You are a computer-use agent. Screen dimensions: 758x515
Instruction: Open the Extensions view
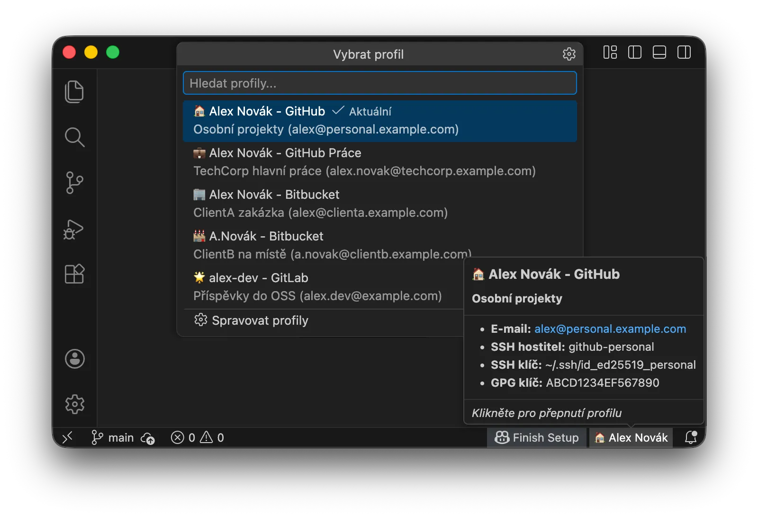point(74,274)
